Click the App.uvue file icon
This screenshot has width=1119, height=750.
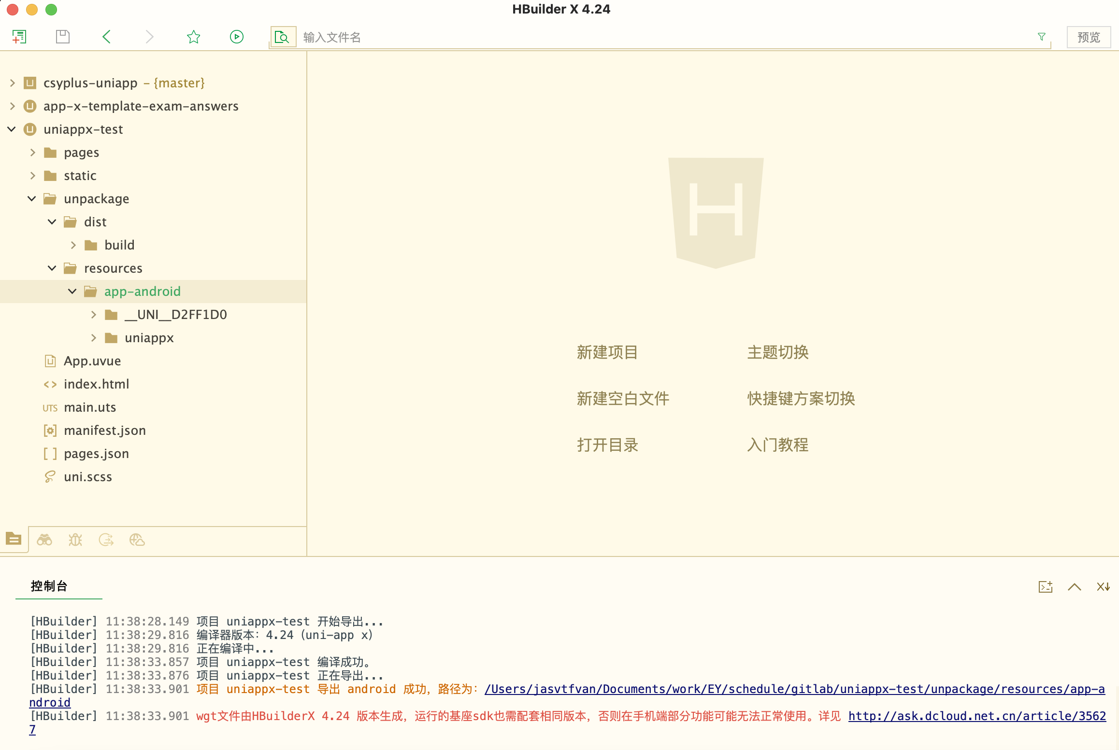(50, 361)
